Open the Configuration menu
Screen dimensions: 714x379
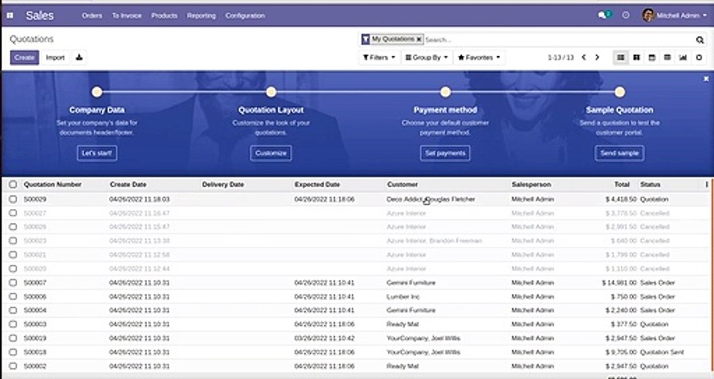tap(245, 16)
